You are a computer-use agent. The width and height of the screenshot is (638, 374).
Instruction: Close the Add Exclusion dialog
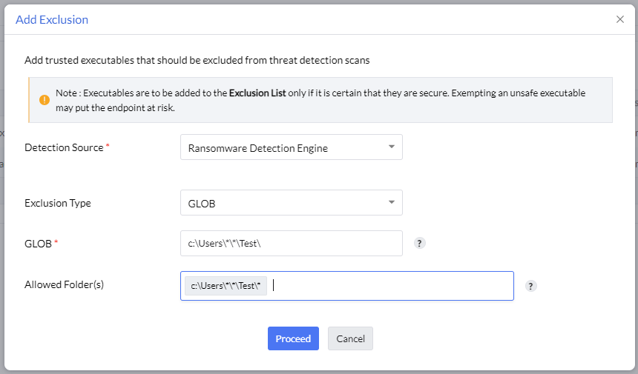620,19
